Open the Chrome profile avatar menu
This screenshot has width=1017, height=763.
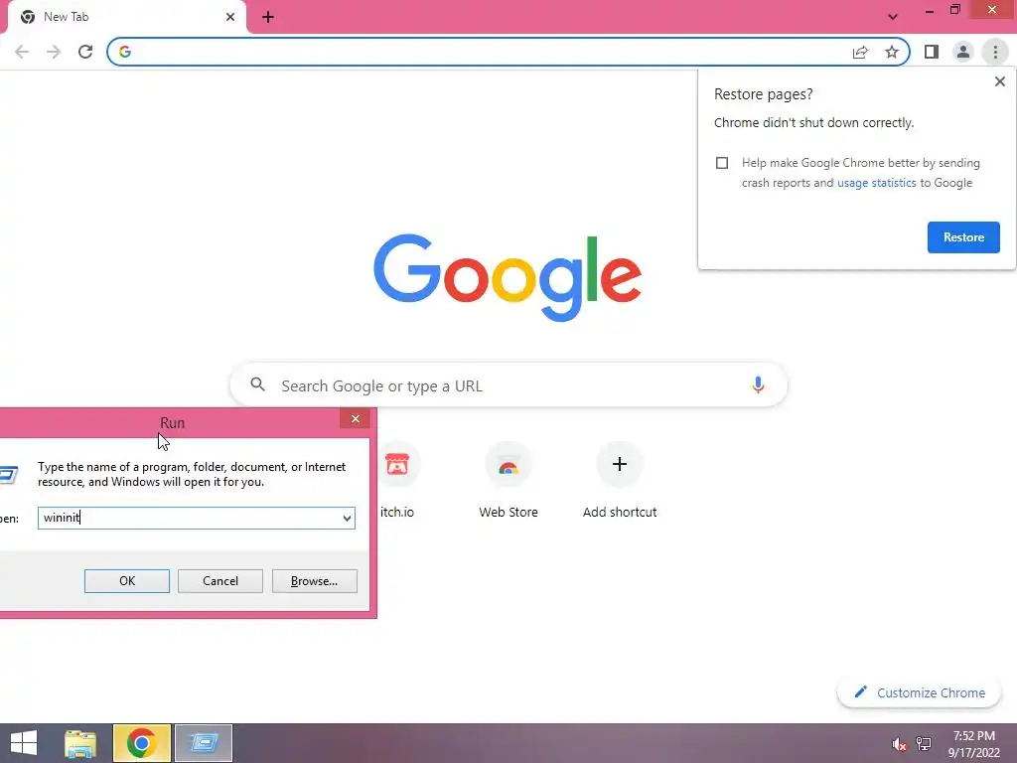tap(963, 52)
